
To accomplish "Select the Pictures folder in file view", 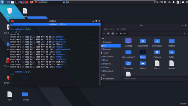I will [x=157, y=54].
